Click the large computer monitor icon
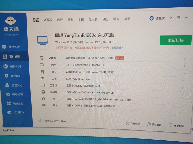The image size is (193, 144). tap(42, 41)
